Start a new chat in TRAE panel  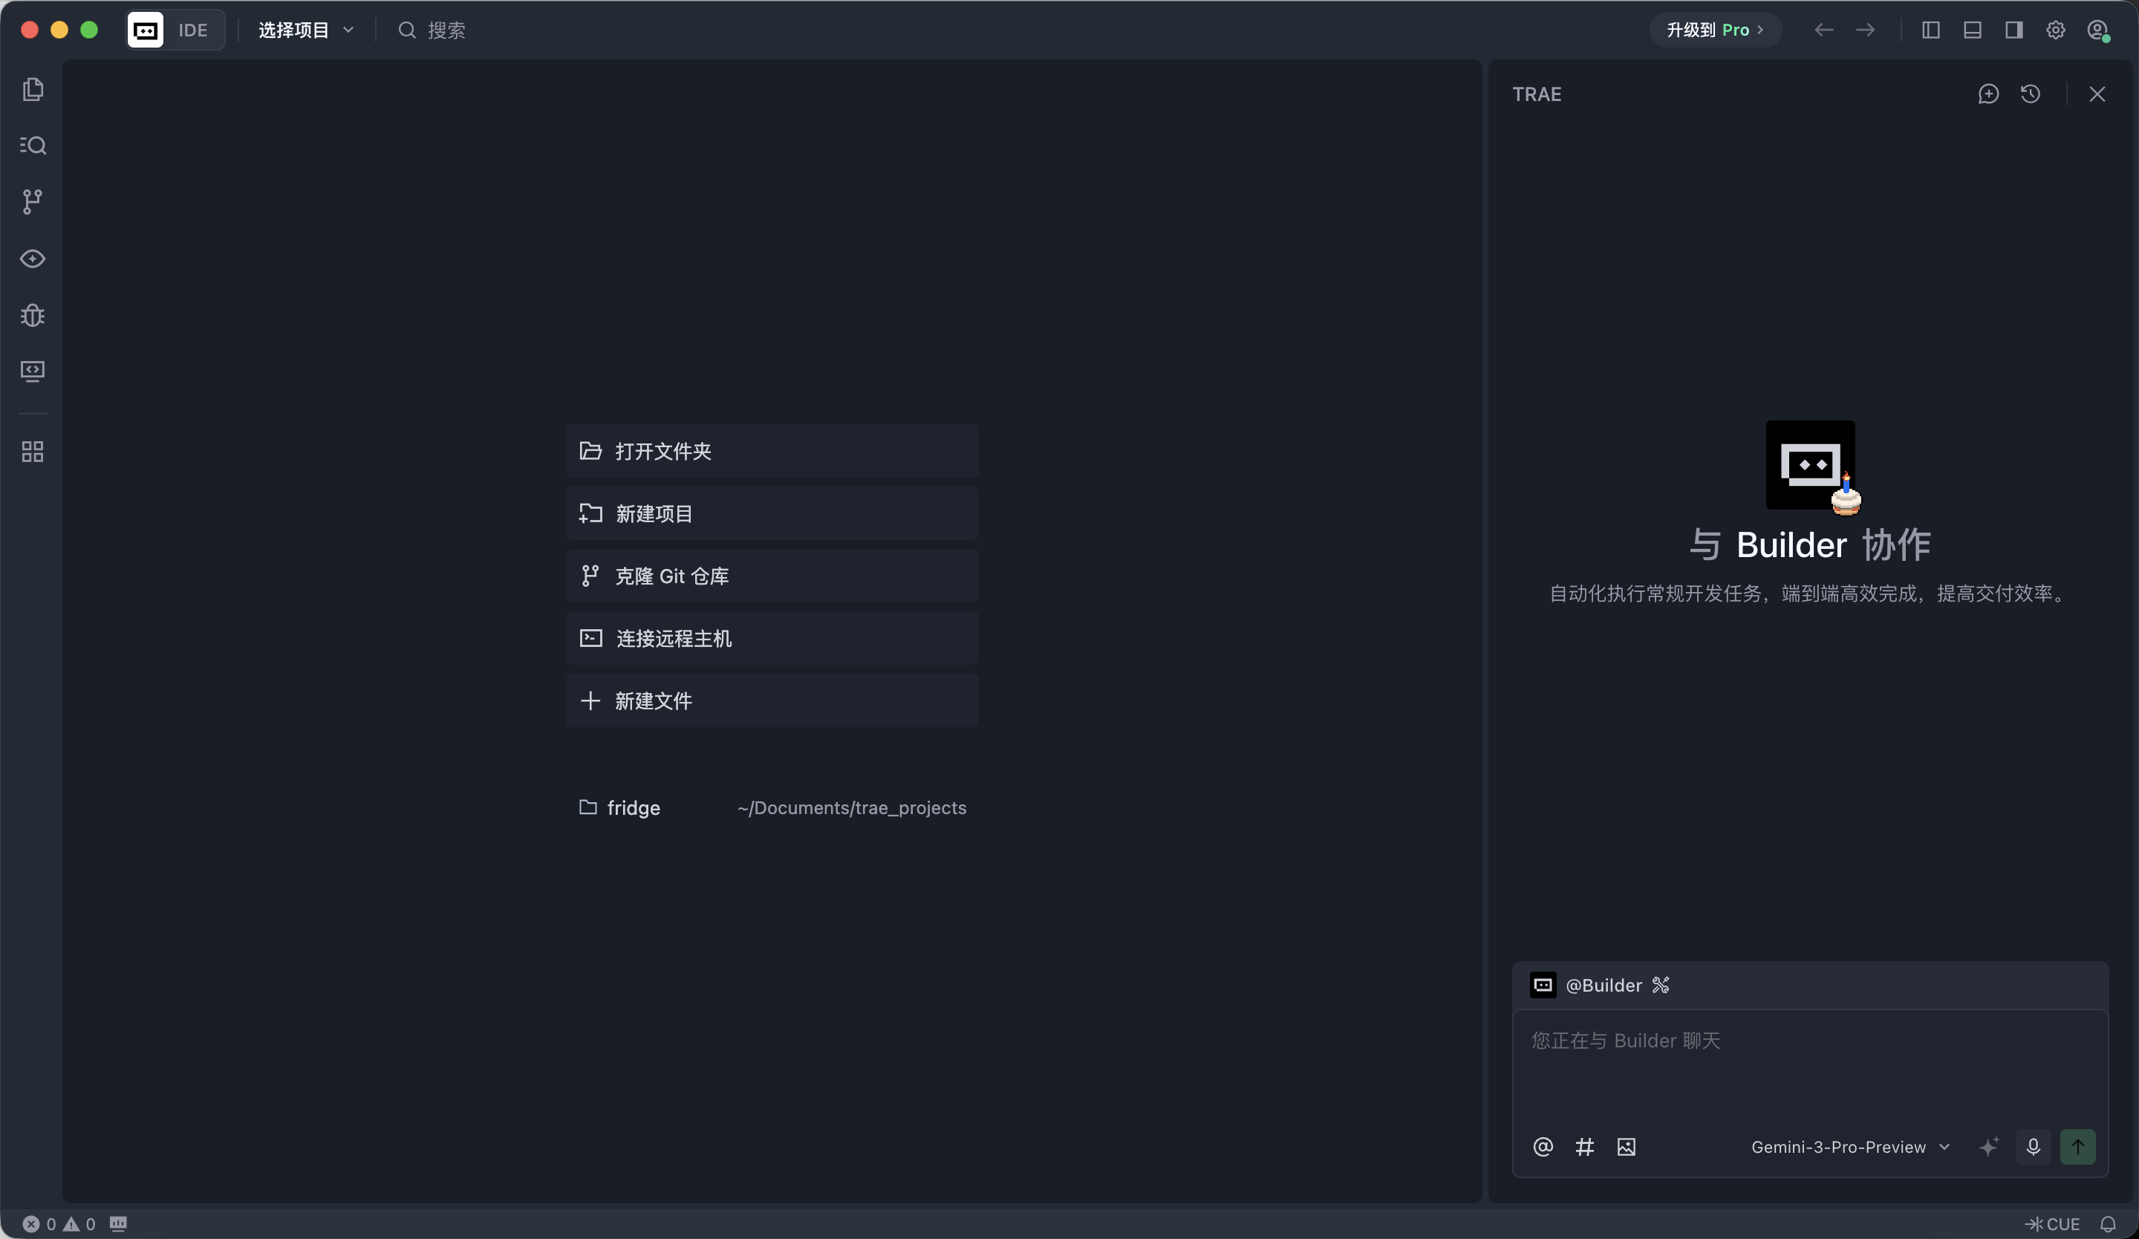pos(1988,94)
